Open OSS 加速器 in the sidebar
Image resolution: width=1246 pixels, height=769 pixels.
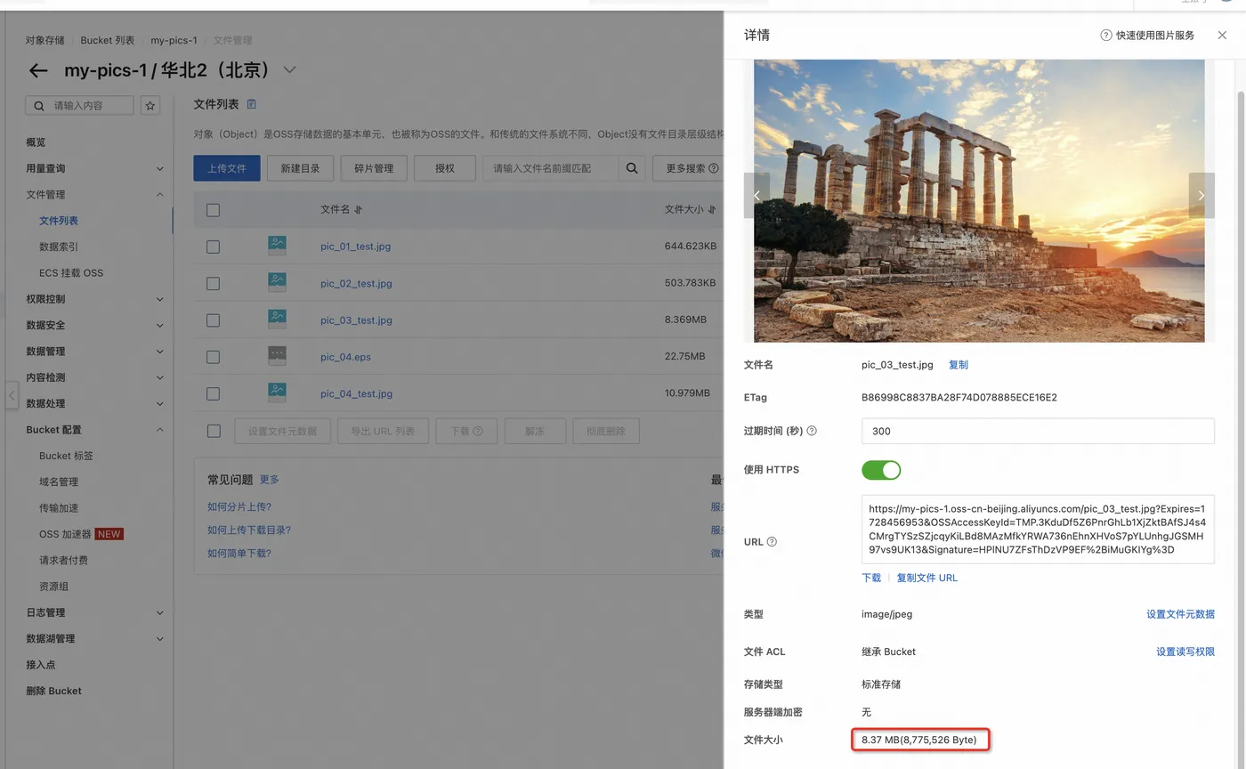(x=65, y=534)
